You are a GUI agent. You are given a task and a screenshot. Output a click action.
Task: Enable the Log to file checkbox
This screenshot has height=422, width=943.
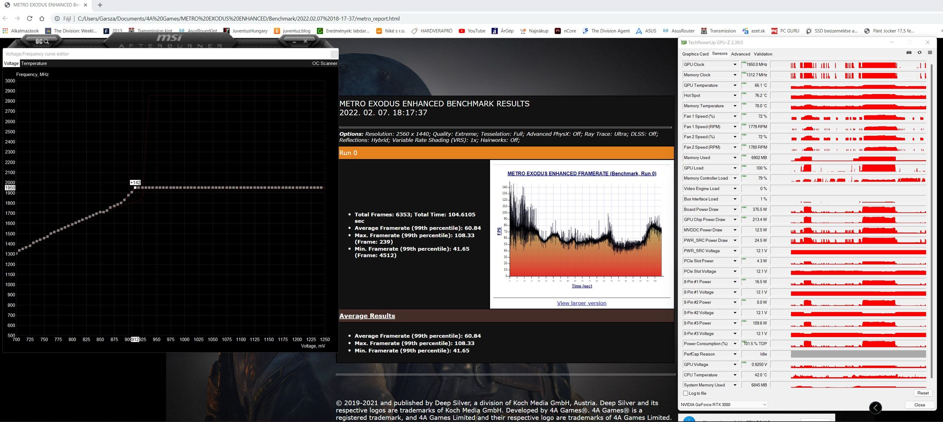(686, 393)
